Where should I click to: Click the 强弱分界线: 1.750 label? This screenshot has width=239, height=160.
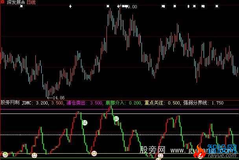click(x=203, y=103)
